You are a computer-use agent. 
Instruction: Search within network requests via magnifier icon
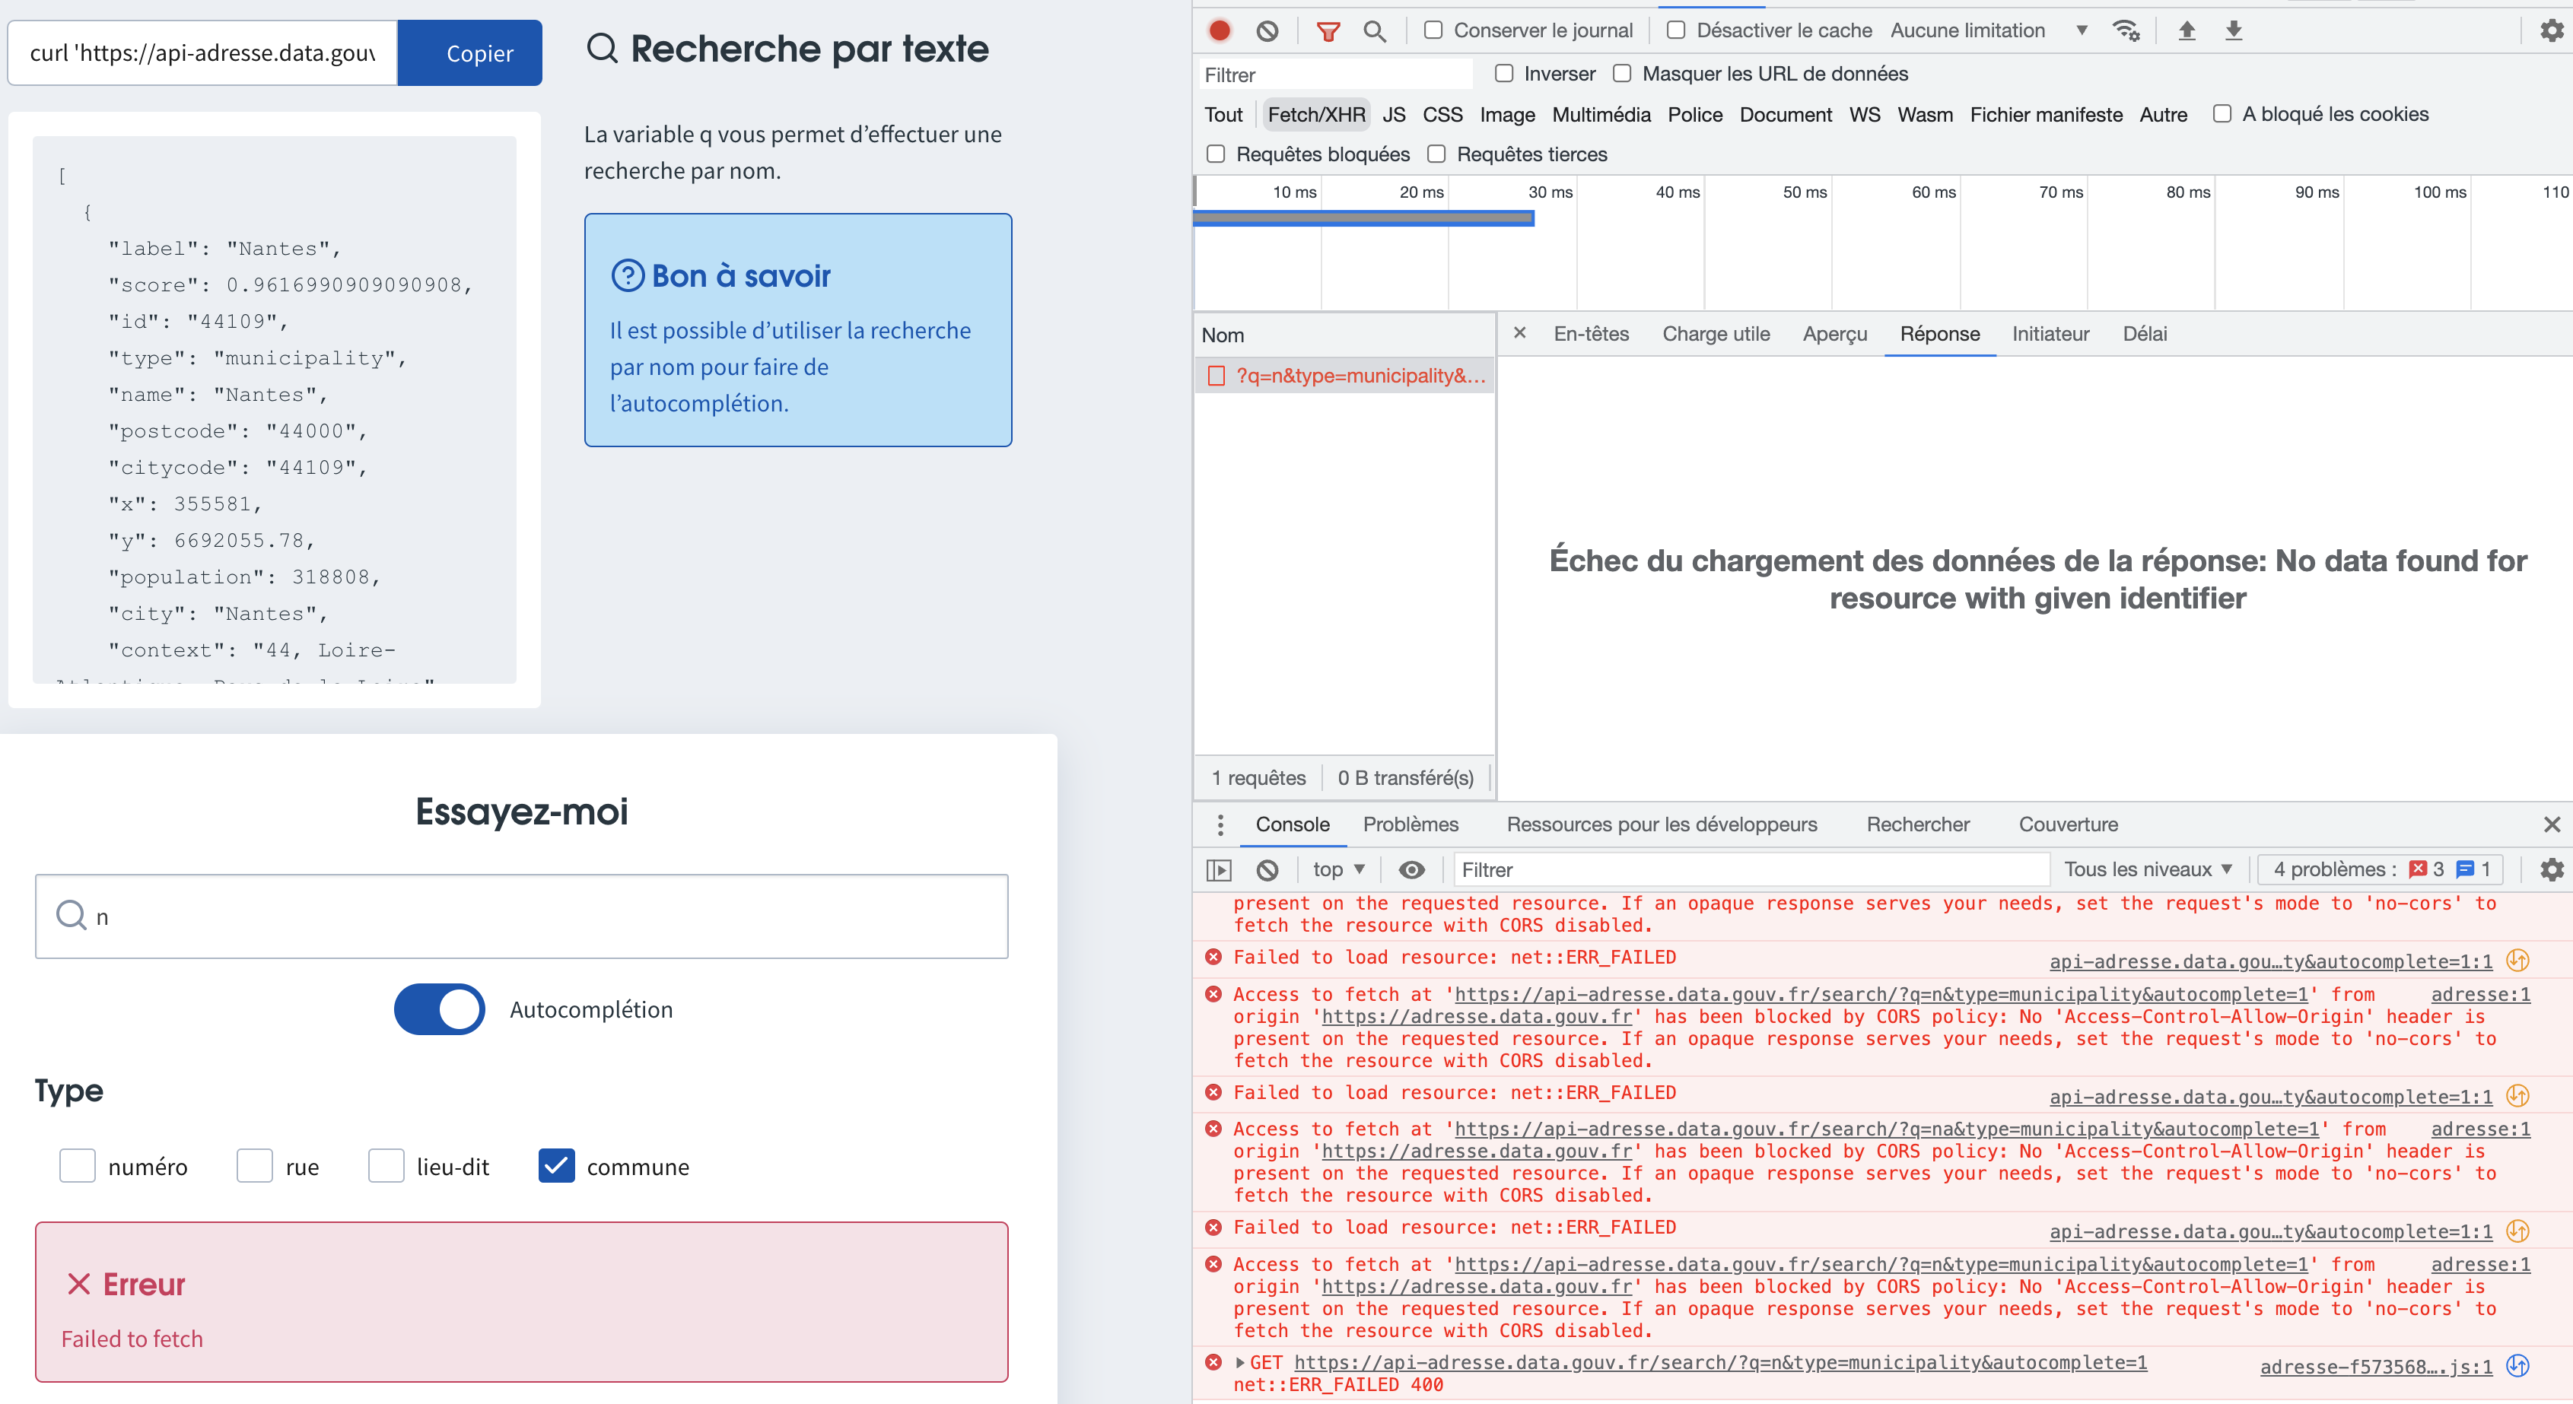click(1376, 30)
